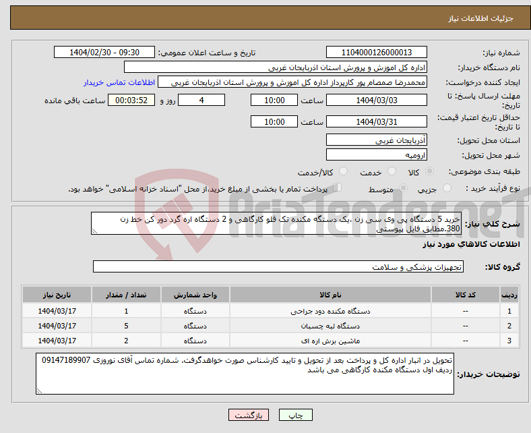
Task: Click the announcement date field 1404/02/30 - 09:30
Action: click(104, 52)
